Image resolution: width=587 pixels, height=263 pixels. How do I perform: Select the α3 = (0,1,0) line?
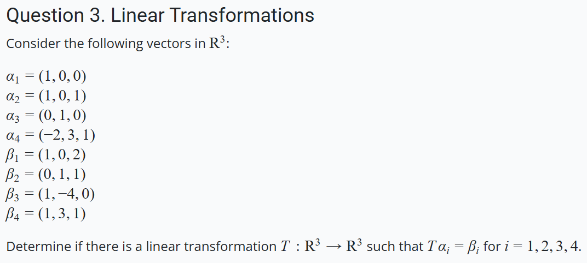47,116
